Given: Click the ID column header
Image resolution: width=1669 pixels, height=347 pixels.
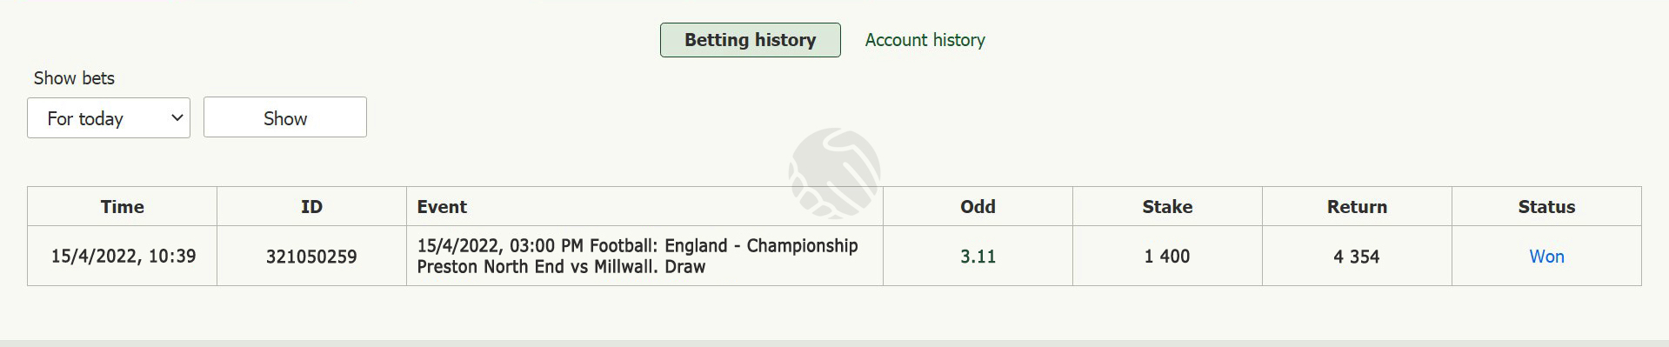Looking at the screenshot, I should [311, 207].
